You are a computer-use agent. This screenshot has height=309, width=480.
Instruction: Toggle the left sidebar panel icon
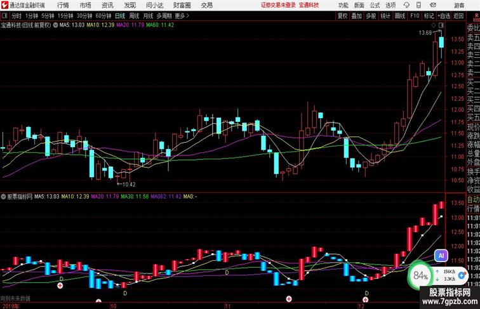[4, 16]
